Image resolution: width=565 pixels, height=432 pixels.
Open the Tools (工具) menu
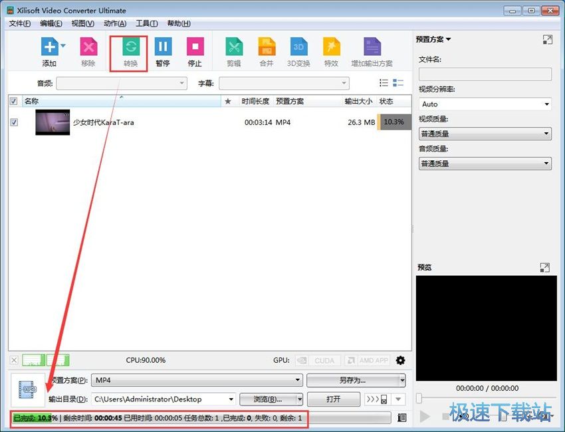pos(147,23)
